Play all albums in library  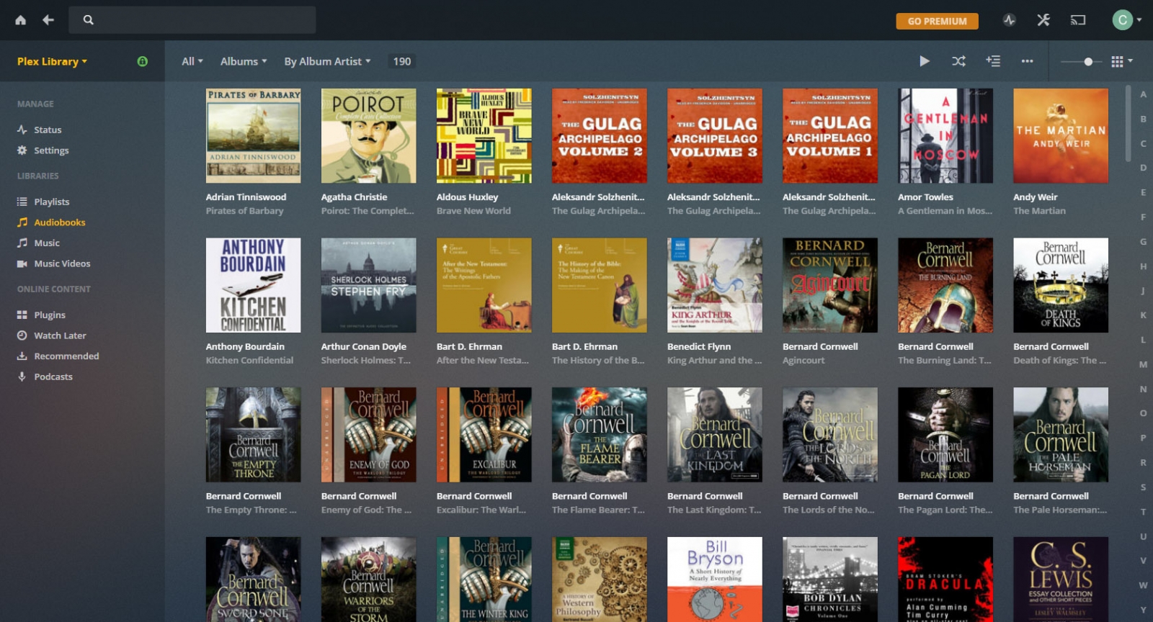click(x=924, y=61)
